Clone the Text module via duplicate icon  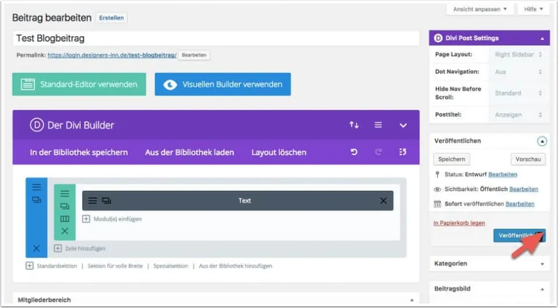[x=106, y=201]
